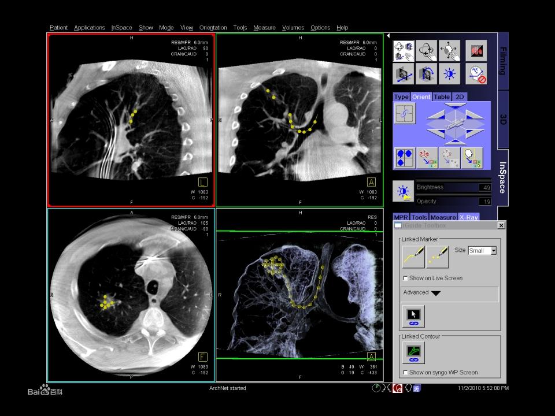
Task: Switch to the Table tab
Action: [441, 97]
